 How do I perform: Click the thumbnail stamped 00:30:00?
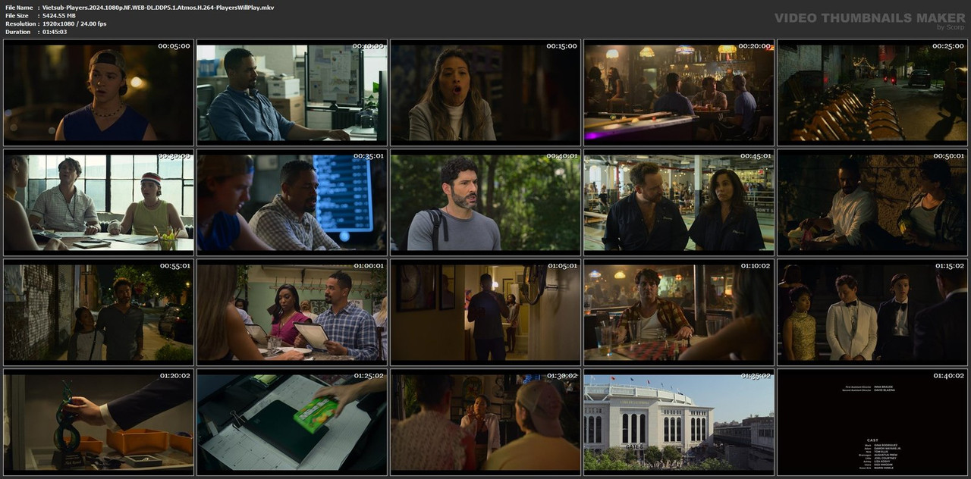[x=99, y=202]
